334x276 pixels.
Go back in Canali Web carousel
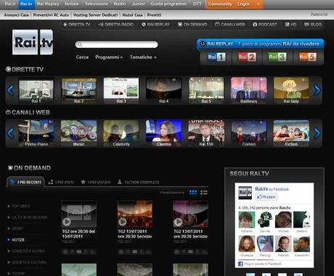click(10, 133)
